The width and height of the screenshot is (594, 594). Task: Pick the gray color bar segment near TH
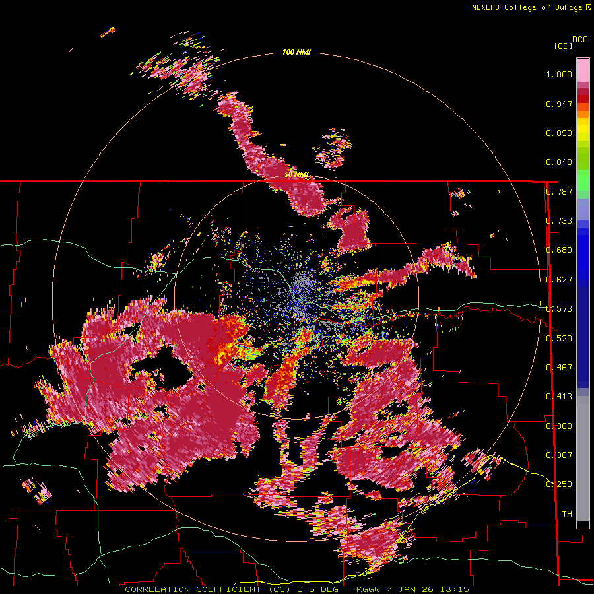click(583, 459)
